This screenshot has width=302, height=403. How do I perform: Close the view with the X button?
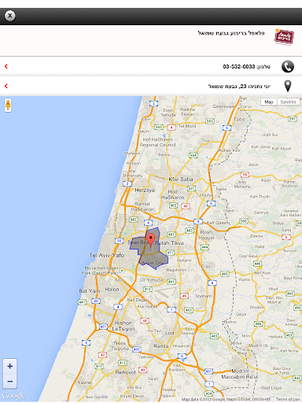coord(10,16)
